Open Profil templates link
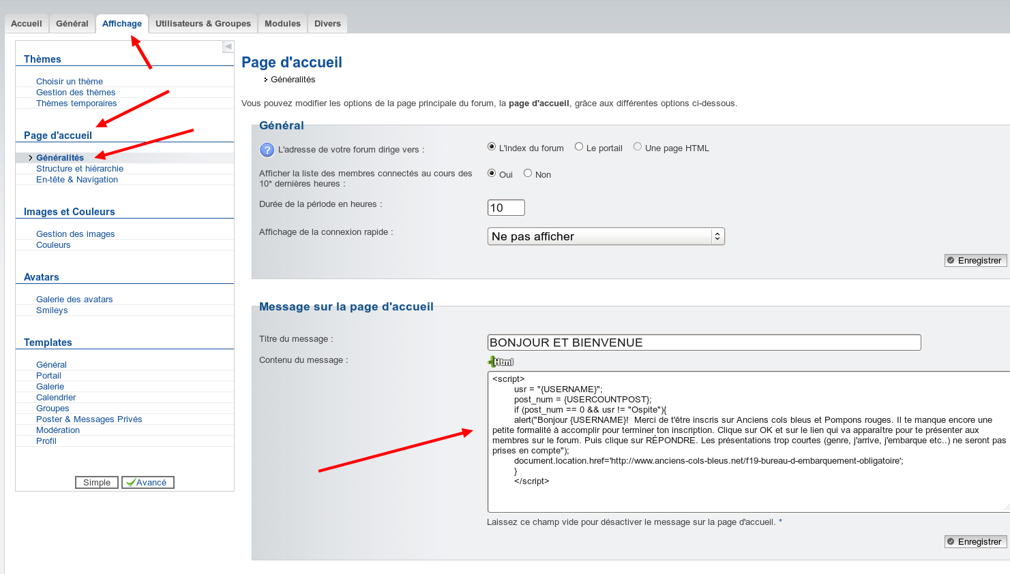The width and height of the screenshot is (1010, 574). tap(46, 441)
